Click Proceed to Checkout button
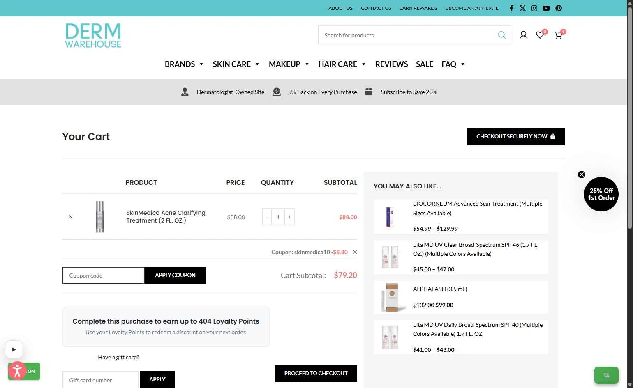 point(316,373)
